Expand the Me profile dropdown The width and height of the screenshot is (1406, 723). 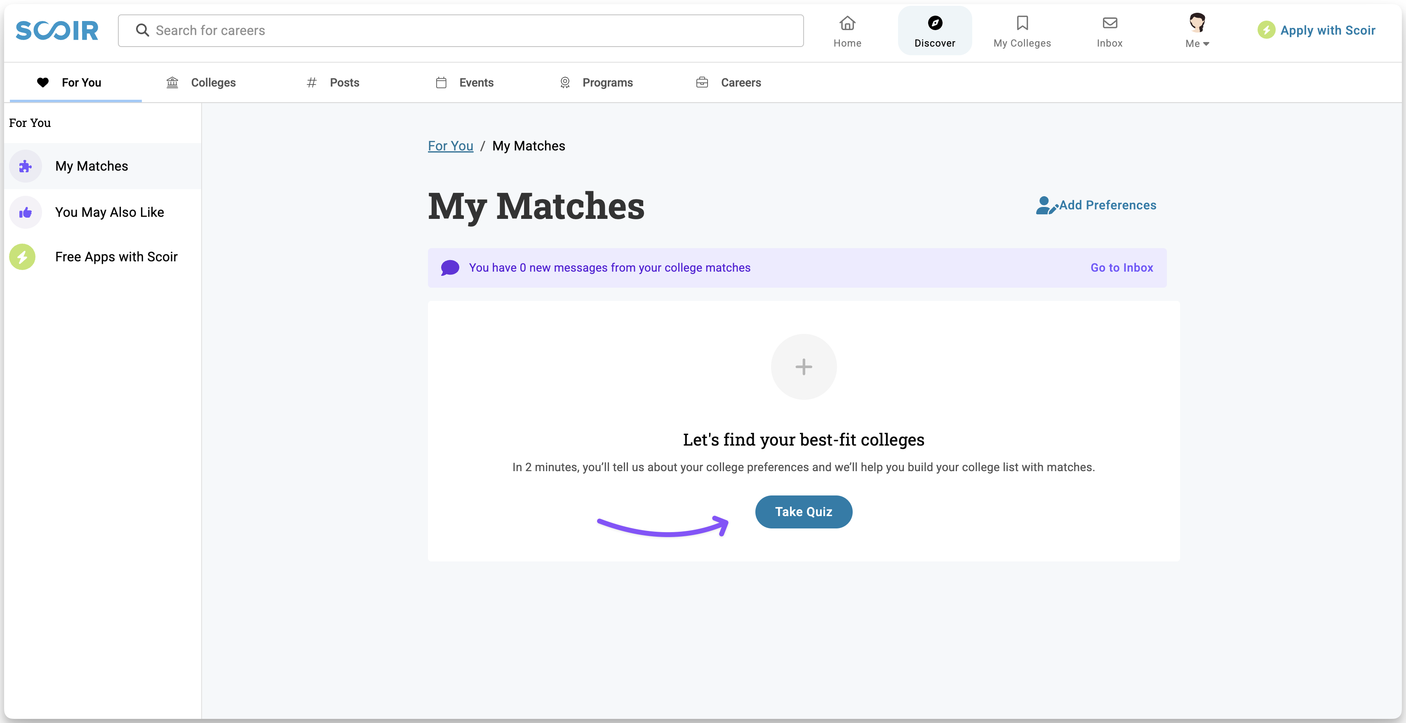(x=1197, y=31)
